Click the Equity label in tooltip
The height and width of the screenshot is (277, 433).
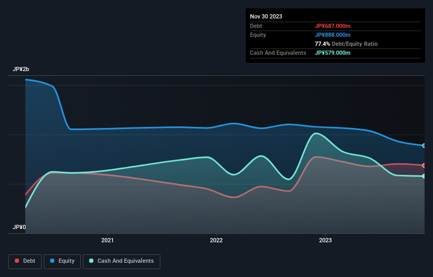point(258,35)
